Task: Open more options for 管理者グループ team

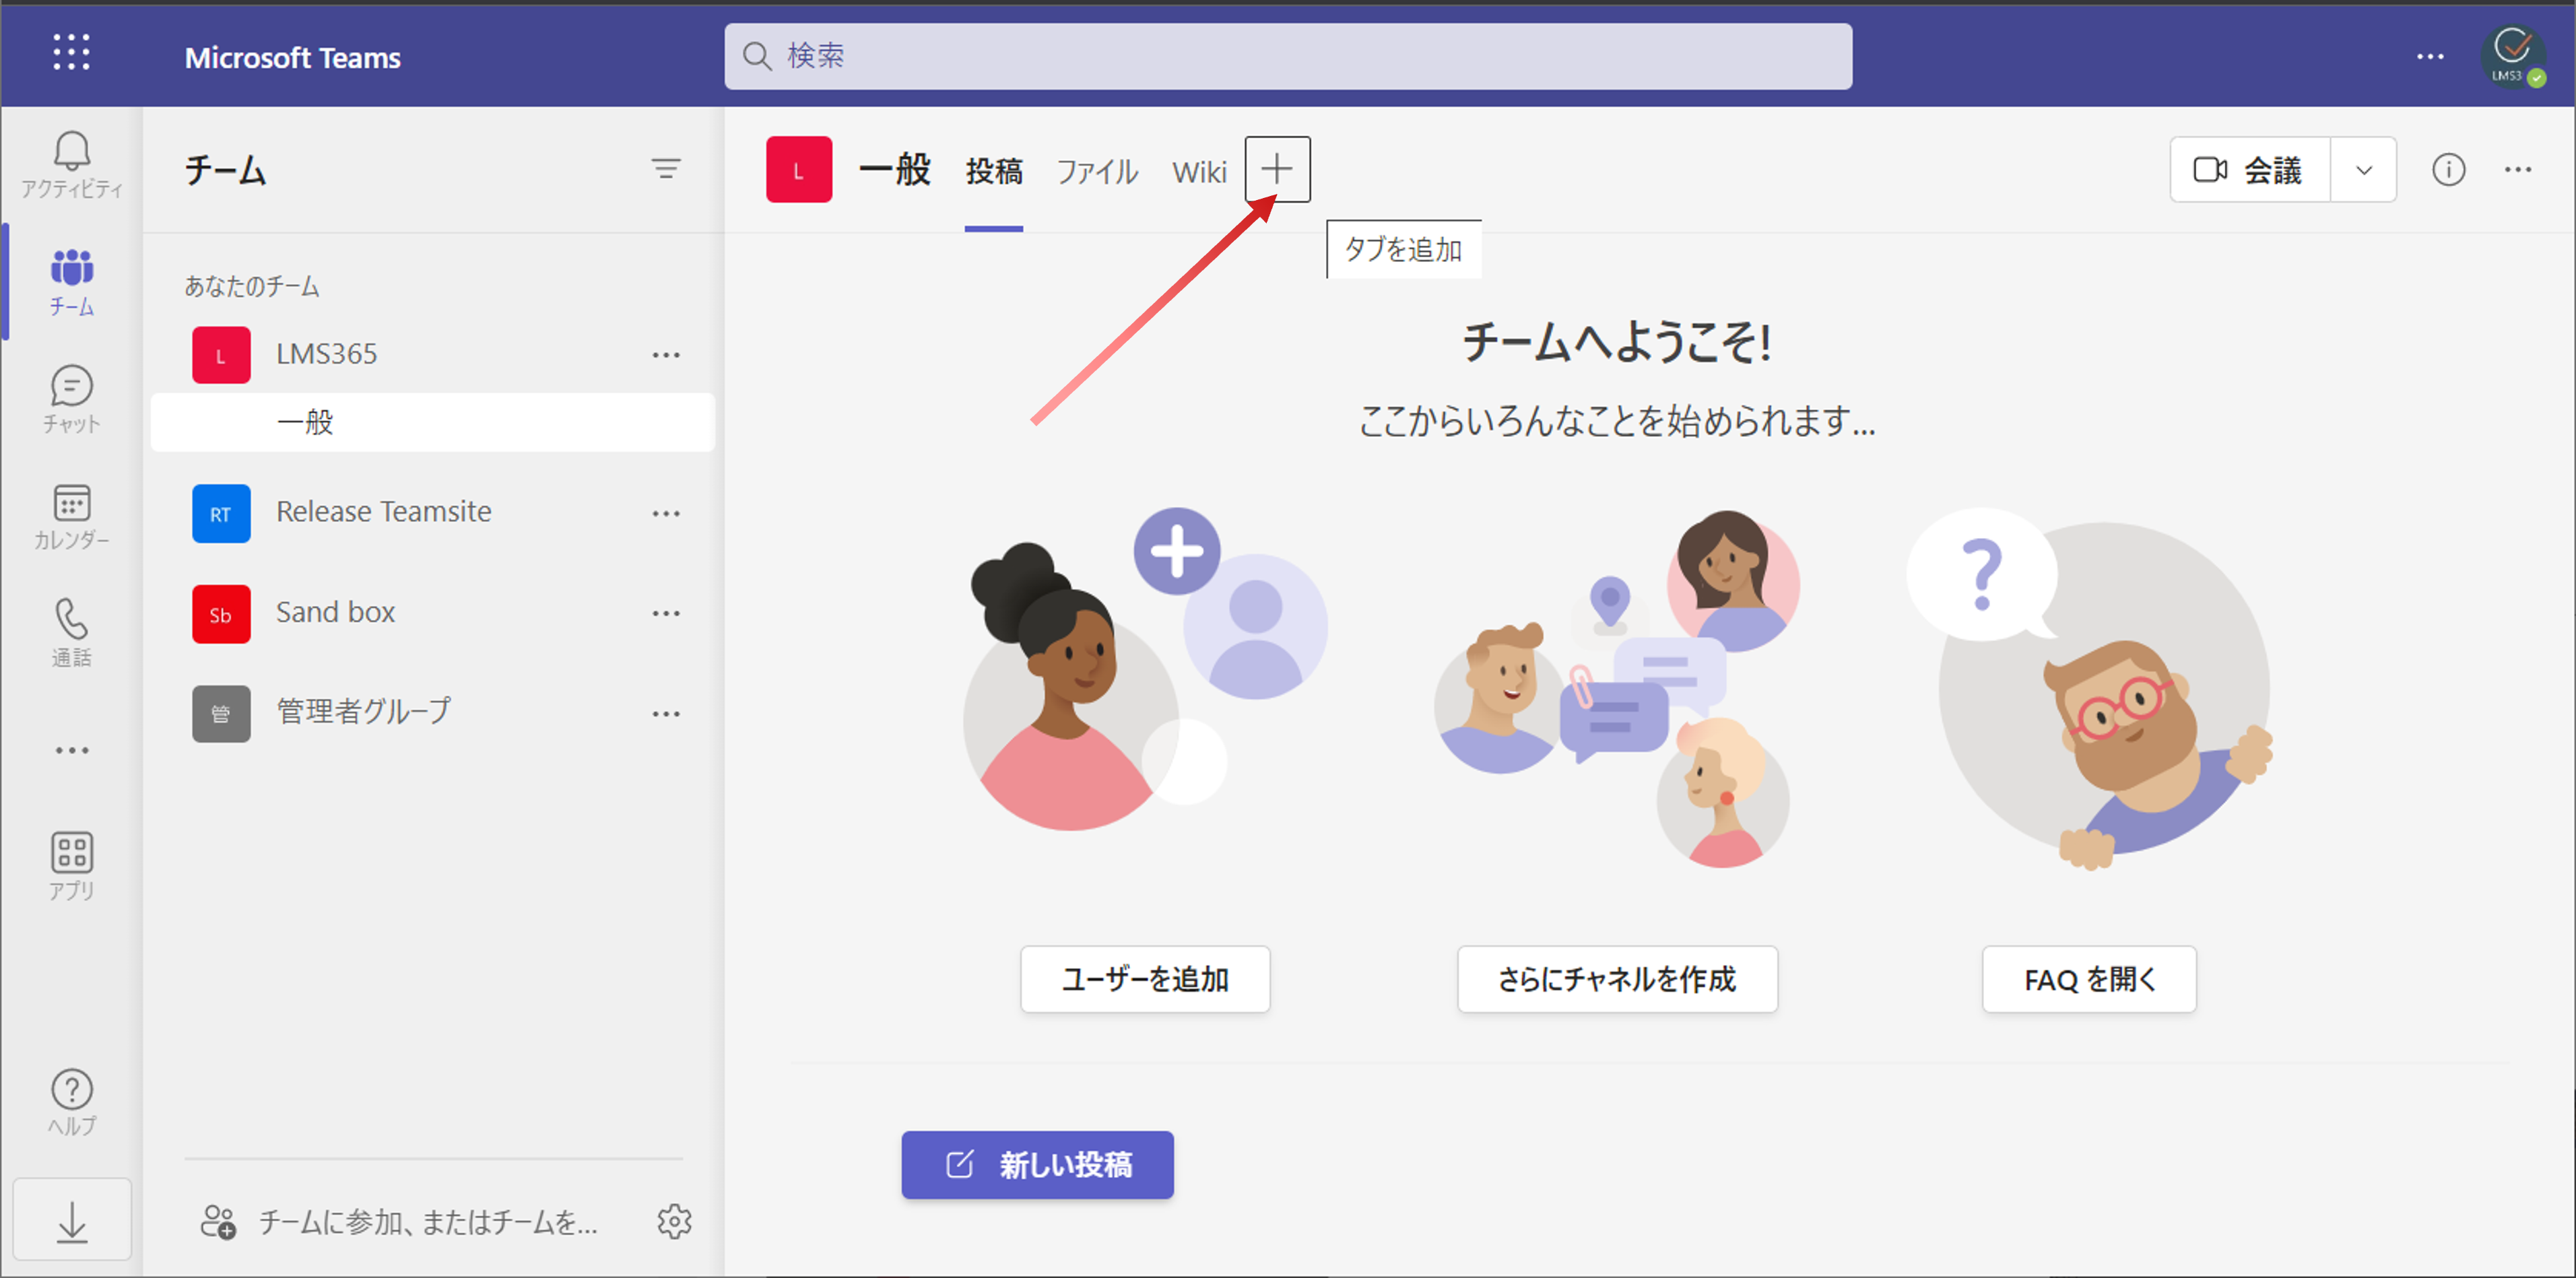Action: (666, 714)
